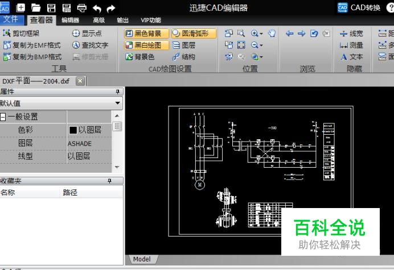Screen dimensions: 394x270
Task: Switch to the 编辑器 tab
Action: tap(71, 20)
